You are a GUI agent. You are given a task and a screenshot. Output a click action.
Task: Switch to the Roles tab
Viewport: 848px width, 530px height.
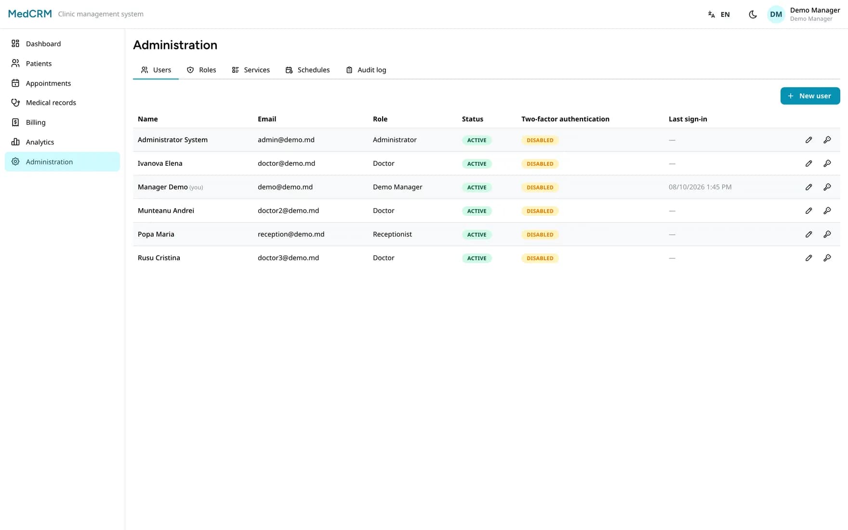(201, 70)
